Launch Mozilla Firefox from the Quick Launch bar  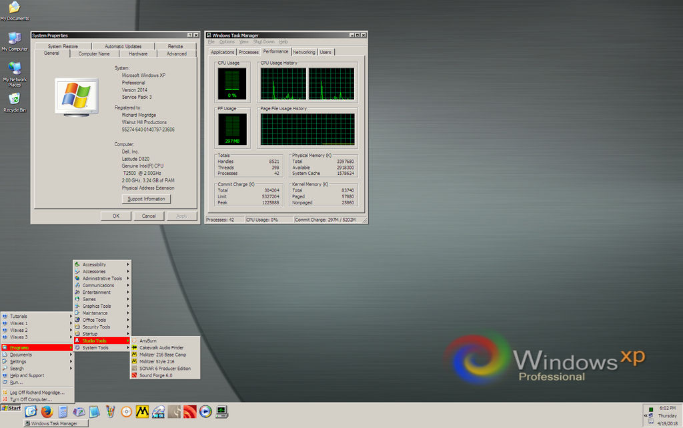pyautogui.click(x=47, y=412)
